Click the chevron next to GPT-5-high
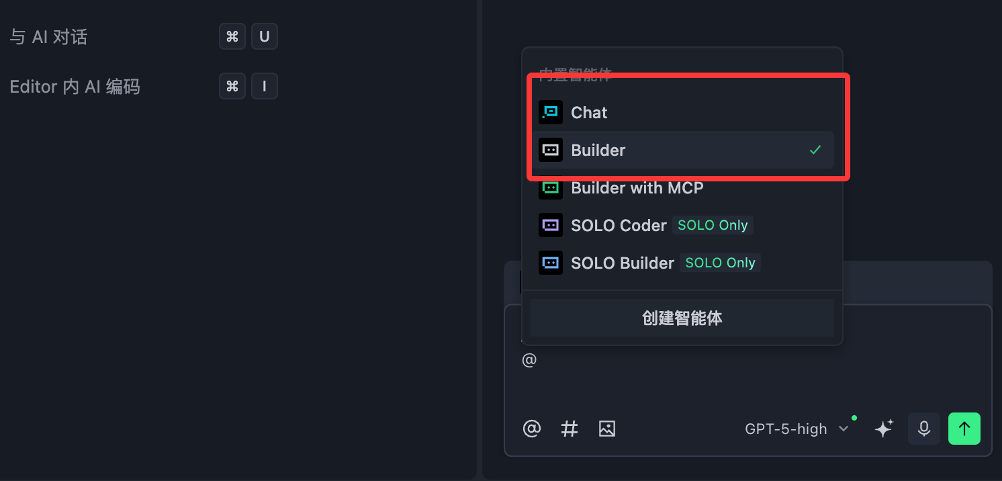 [844, 429]
